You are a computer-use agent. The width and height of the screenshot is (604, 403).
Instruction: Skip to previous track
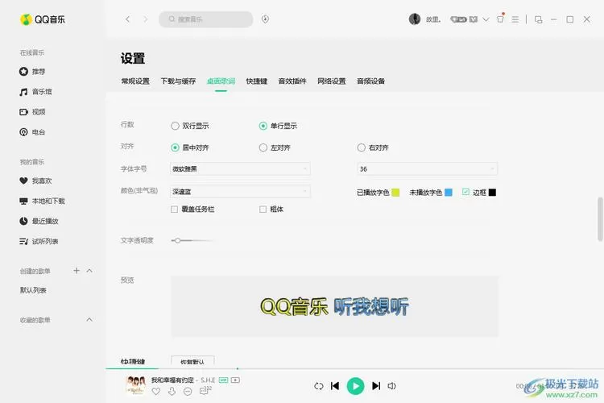click(x=335, y=386)
